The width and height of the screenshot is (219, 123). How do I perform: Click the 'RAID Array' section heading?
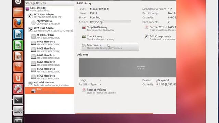tap(84, 3)
